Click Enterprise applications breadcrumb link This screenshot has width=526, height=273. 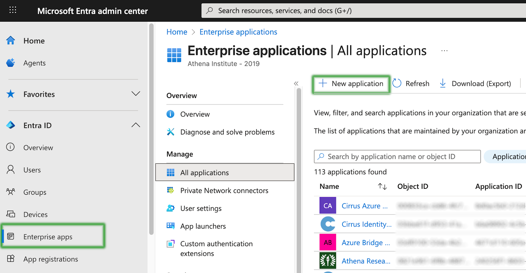[238, 32]
